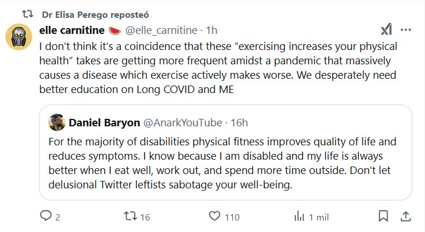
Task: Open Grok xAI icon on tweet
Action: 387,30
